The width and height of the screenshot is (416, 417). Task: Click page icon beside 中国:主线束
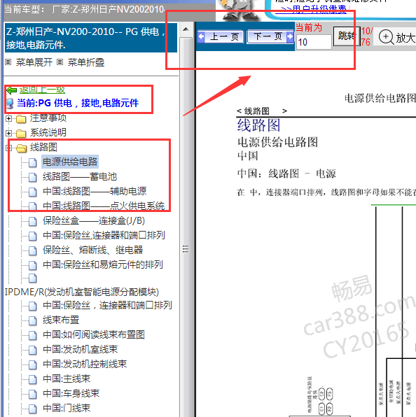click(32, 379)
